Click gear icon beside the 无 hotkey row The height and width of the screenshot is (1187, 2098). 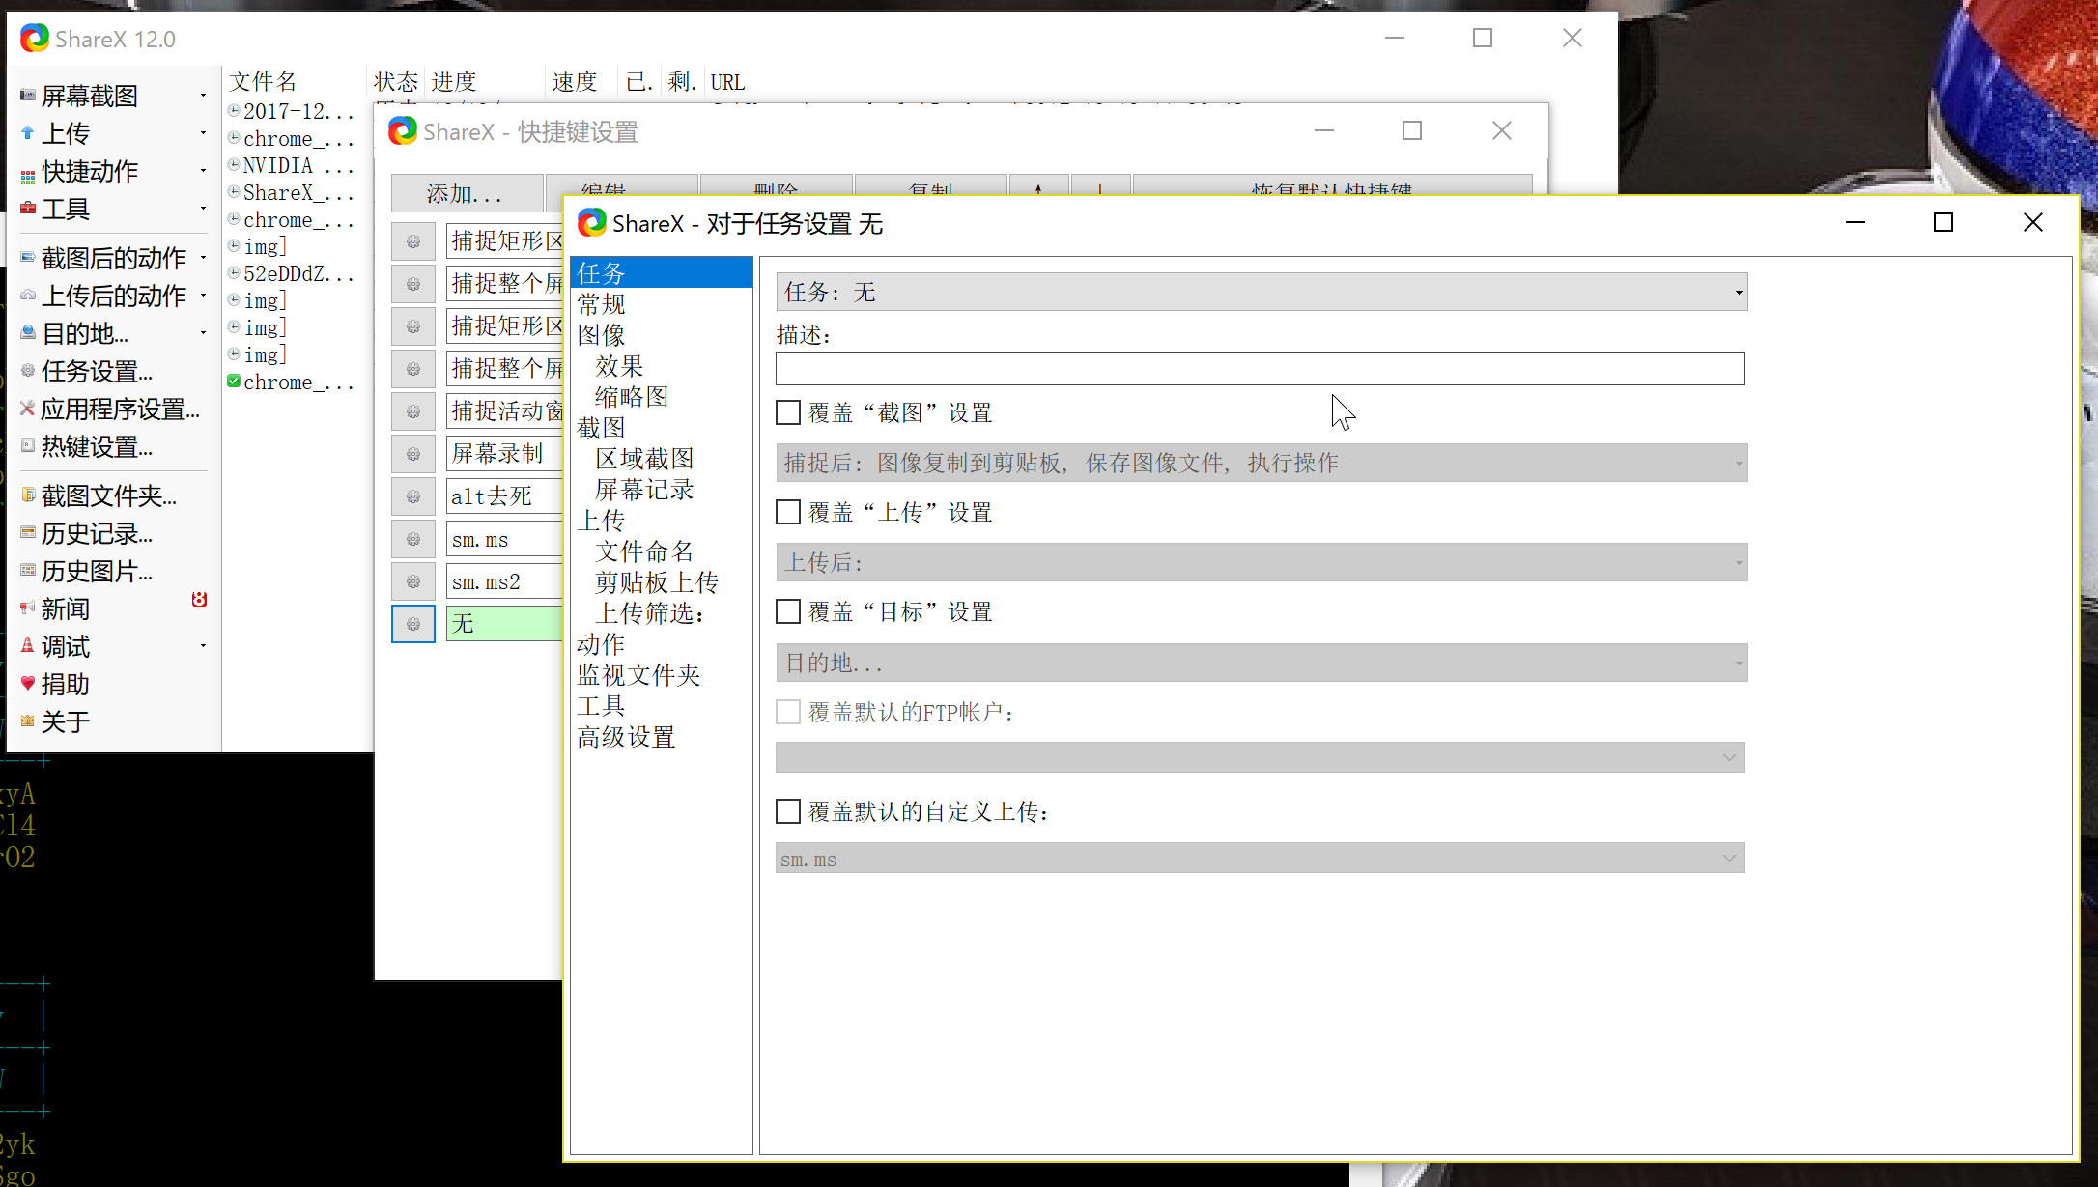click(x=413, y=624)
